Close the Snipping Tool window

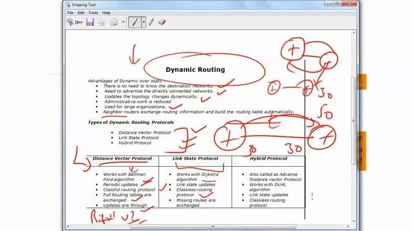pyautogui.click(x=350, y=3)
